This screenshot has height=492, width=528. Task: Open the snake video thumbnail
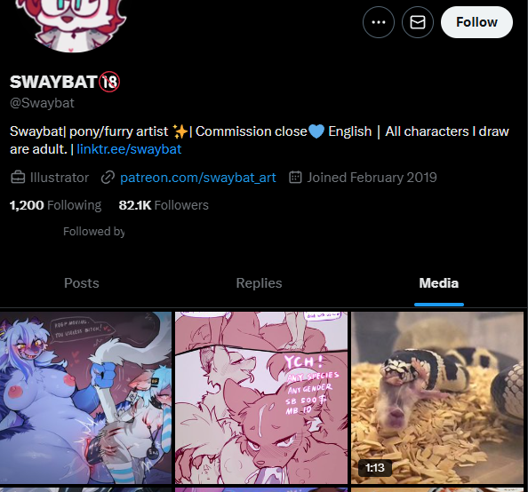(x=437, y=398)
